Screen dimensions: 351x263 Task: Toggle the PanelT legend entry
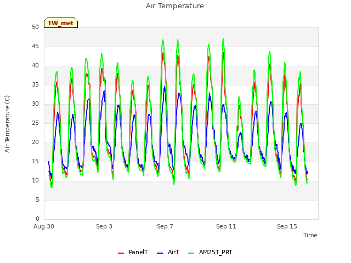(x=133, y=252)
